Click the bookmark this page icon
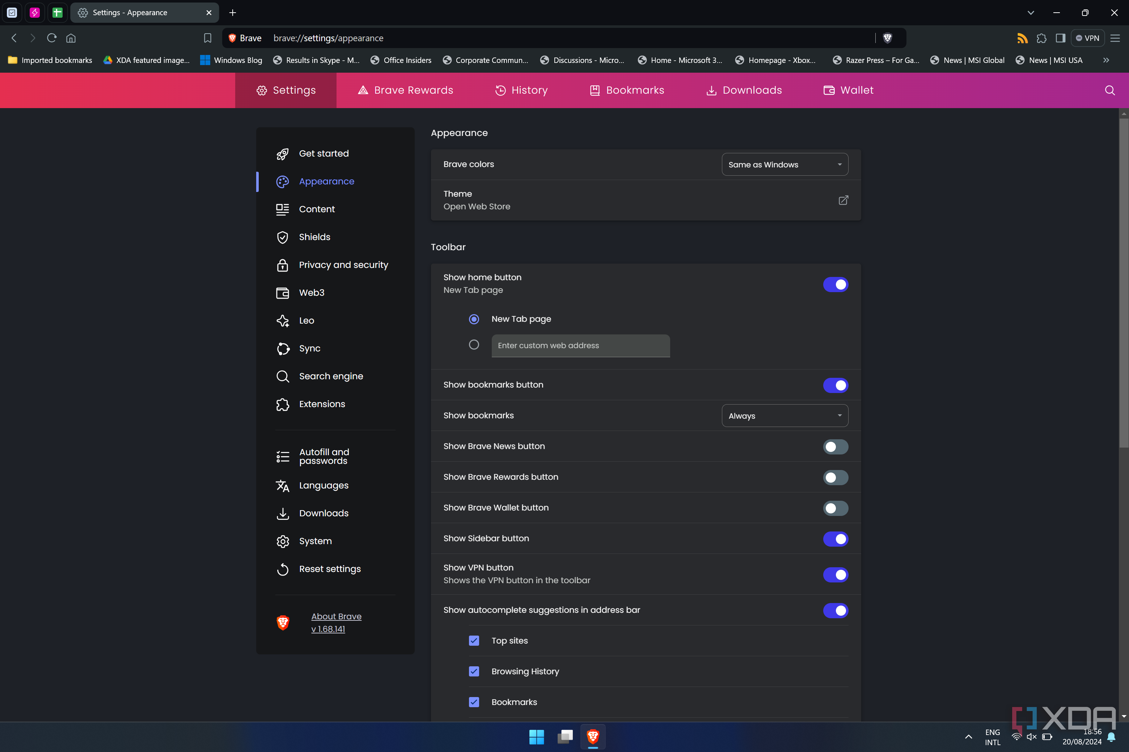Image resolution: width=1129 pixels, height=752 pixels. pyautogui.click(x=207, y=38)
